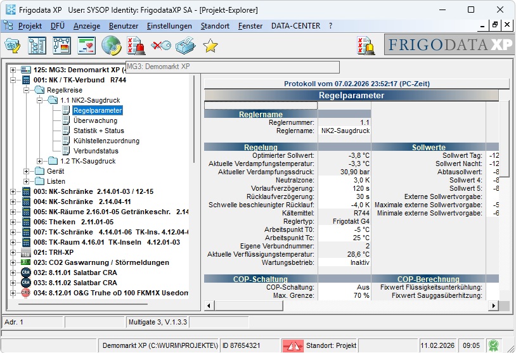The height and width of the screenshot is (353, 516).
Task: Open the ? help menu
Action: click(330, 26)
